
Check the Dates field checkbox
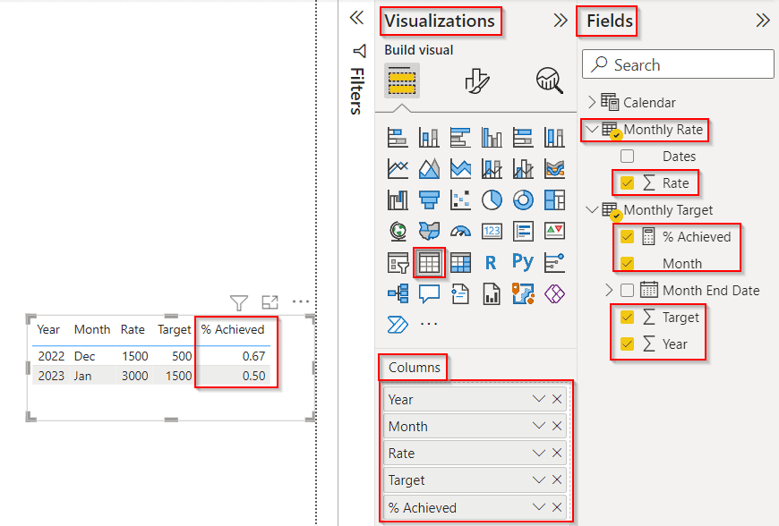pyautogui.click(x=627, y=157)
